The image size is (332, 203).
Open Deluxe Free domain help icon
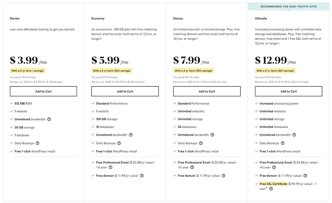(224, 176)
